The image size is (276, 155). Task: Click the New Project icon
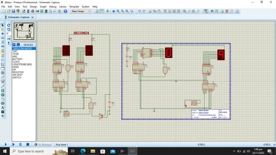coord(4,11)
